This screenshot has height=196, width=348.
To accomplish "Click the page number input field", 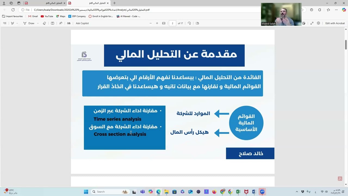I will pos(172,23).
